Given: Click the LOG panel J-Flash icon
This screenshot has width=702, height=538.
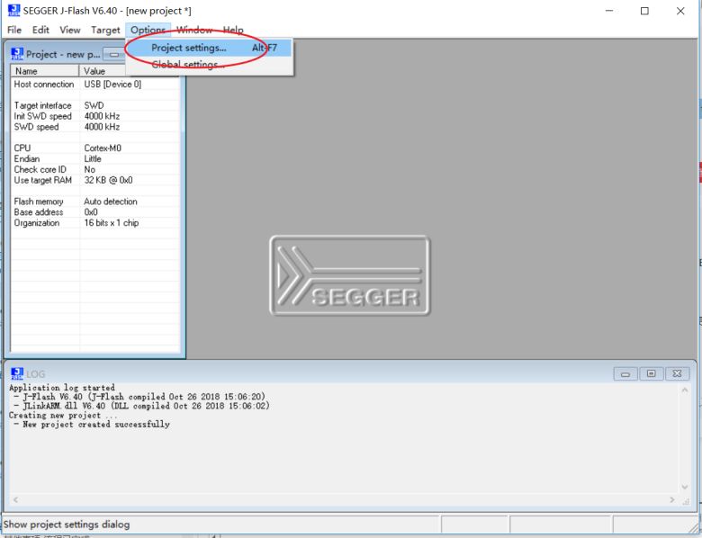Looking at the screenshot, I should coord(17,373).
